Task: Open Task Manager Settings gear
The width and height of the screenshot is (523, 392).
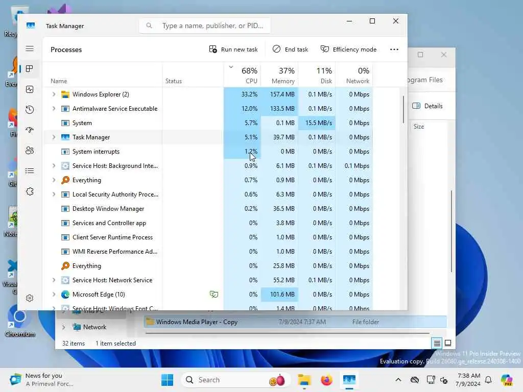Action: click(x=30, y=298)
